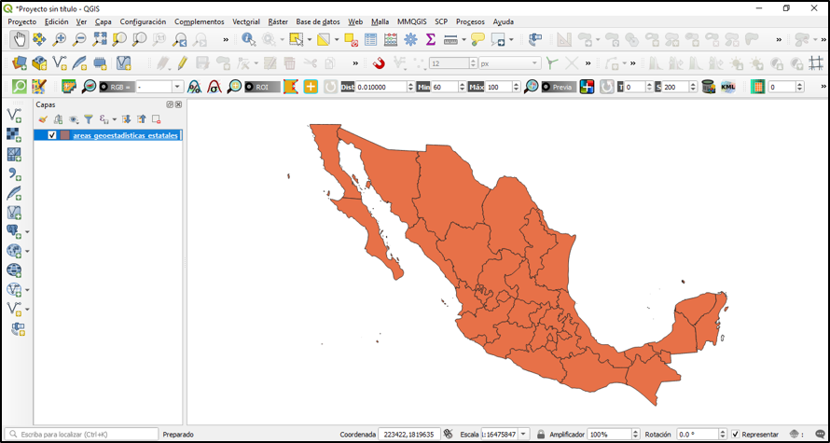Expand the Select Features tool dropdown arrow
Screen dimensions: 830x443
coord(310,40)
